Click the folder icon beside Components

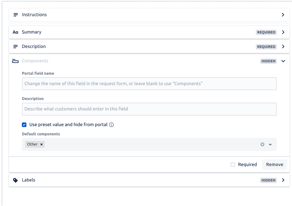[15, 61]
